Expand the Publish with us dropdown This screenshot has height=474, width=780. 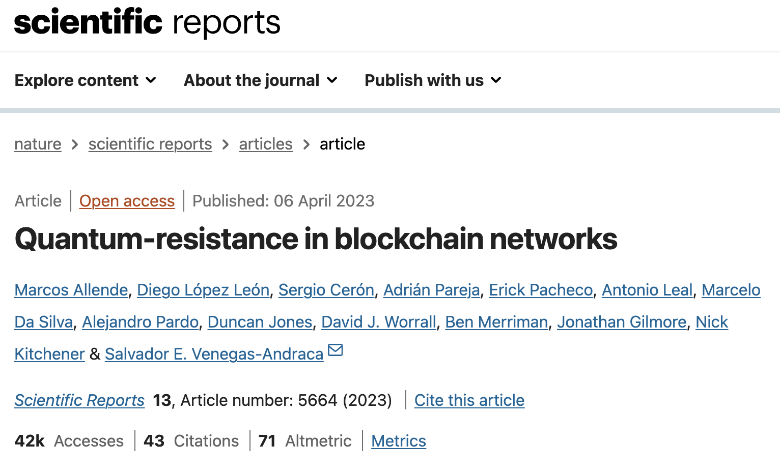[x=433, y=80]
